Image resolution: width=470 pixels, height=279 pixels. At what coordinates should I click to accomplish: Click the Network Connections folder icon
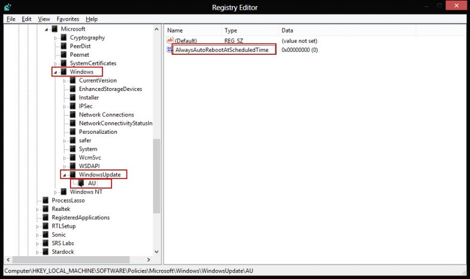coord(72,114)
